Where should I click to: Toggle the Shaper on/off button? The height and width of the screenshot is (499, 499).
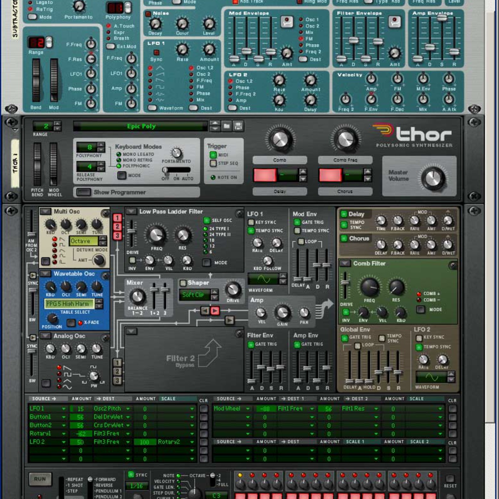tap(183, 283)
